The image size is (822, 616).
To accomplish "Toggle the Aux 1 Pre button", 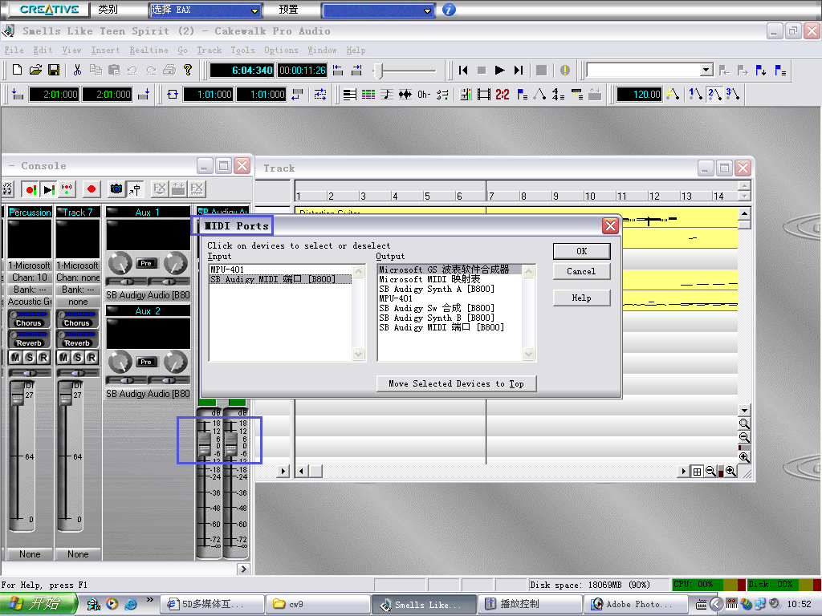I will coord(146,263).
